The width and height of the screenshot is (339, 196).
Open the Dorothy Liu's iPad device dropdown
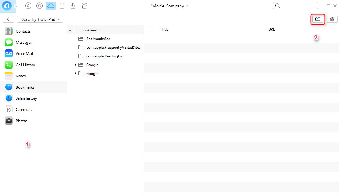click(x=40, y=19)
